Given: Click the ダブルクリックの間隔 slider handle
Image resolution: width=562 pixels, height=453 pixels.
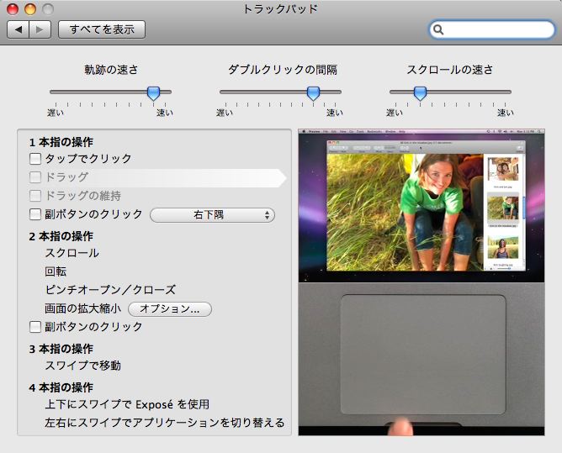Looking at the screenshot, I should click(313, 92).
